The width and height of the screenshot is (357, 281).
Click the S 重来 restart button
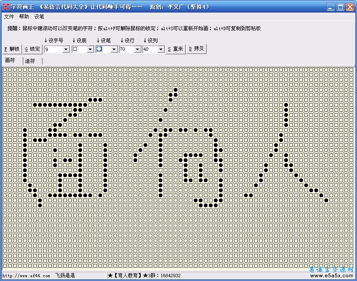175,49
